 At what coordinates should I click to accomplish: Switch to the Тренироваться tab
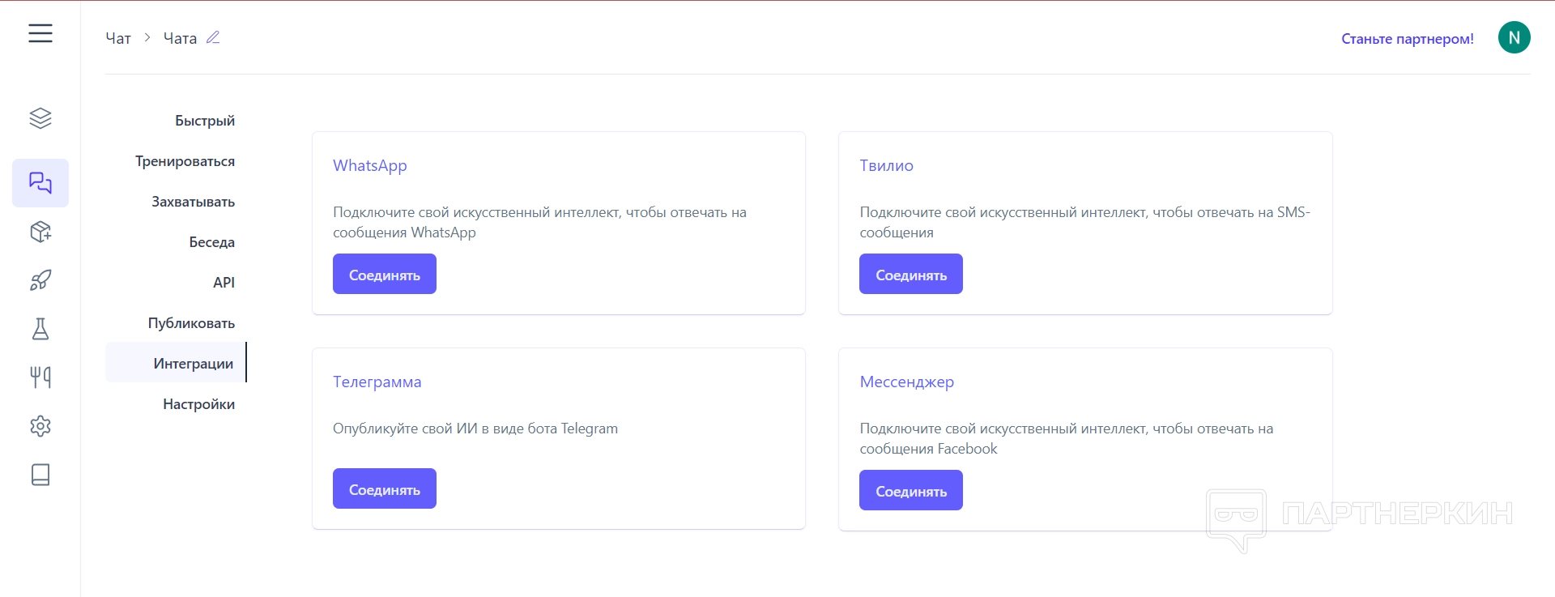185,161
